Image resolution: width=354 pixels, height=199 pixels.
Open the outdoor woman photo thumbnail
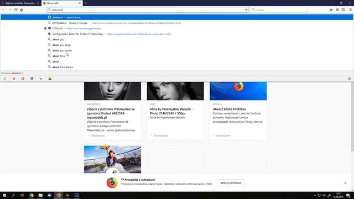[112, 159]
